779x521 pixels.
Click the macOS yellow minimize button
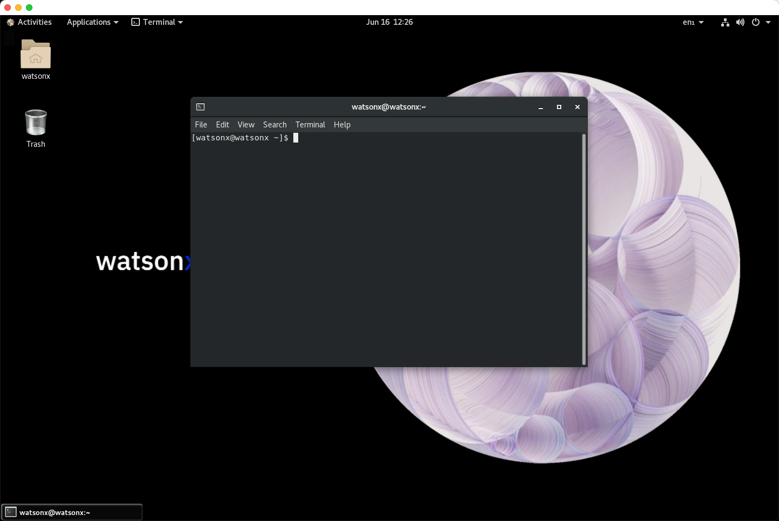pyautogui.click(x=18, y=8)
